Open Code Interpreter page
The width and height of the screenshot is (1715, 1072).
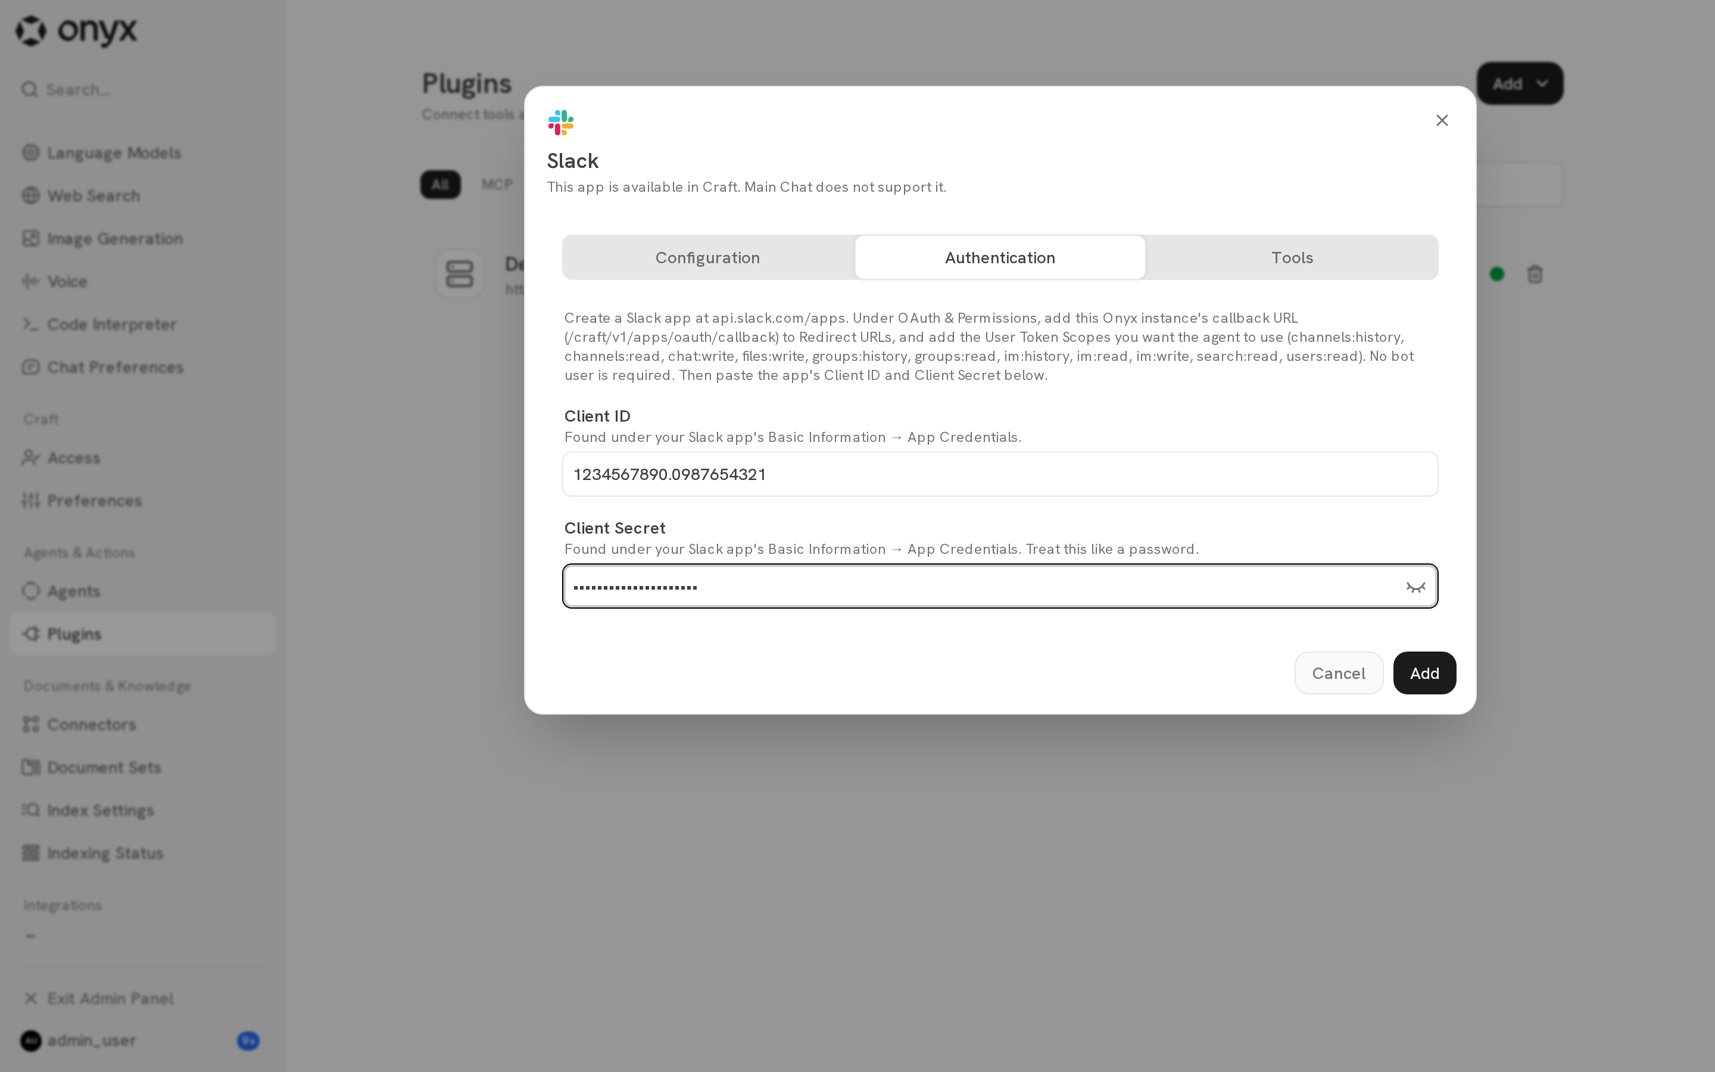[142, 324]
